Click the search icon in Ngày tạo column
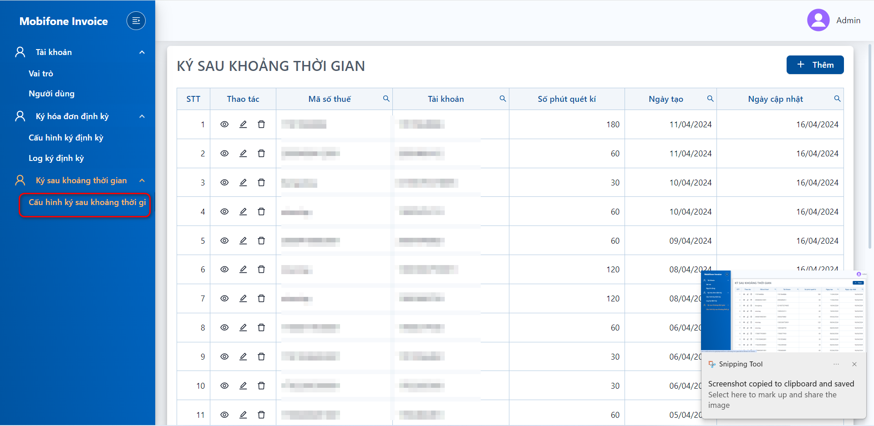874x426 pixels. pos(710,99)
